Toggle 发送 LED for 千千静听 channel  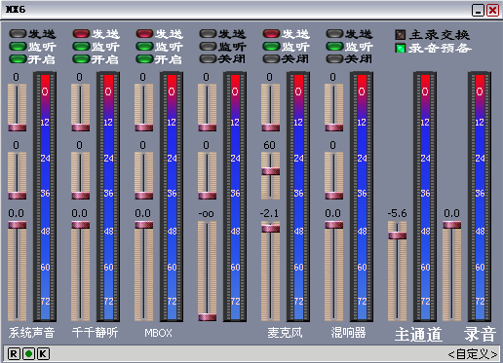[81, 33]
